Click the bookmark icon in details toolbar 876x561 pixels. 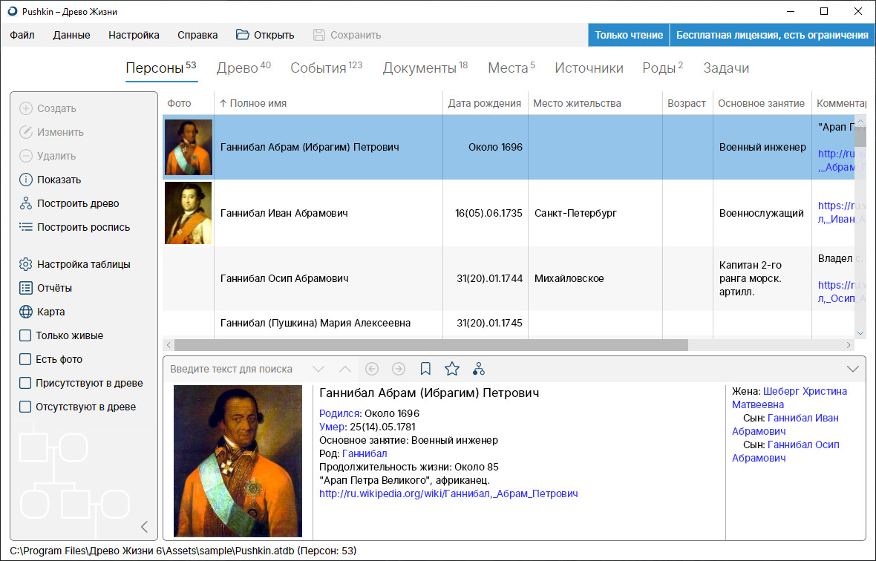(x=425, y=369)
